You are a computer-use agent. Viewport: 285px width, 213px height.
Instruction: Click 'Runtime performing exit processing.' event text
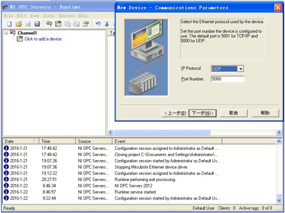click(145, 179)
